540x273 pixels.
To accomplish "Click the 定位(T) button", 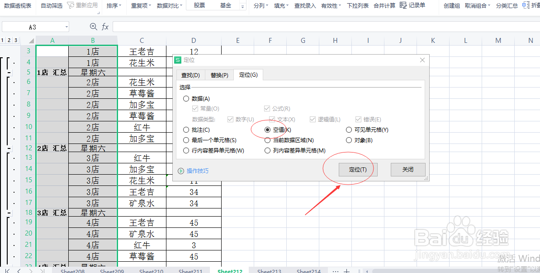I will (x=358, y=170).
